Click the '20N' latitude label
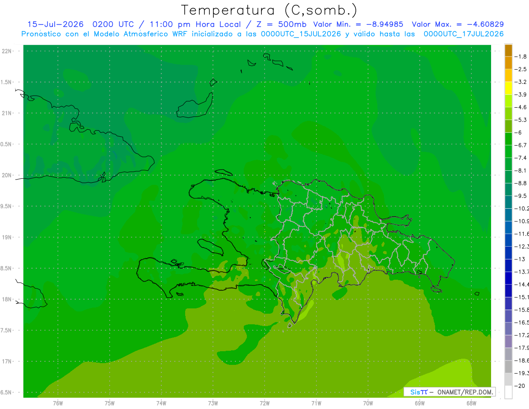This screenshot has width=529, height=409. tap(7, 175)
